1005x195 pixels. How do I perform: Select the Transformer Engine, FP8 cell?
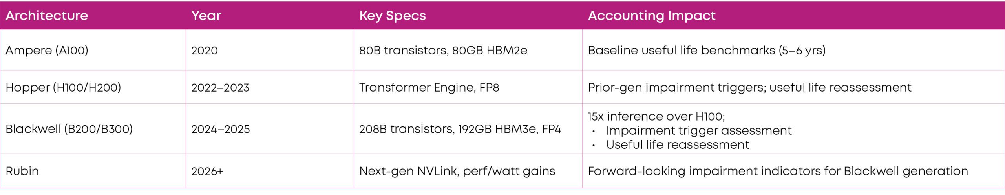tap(429, 87)
